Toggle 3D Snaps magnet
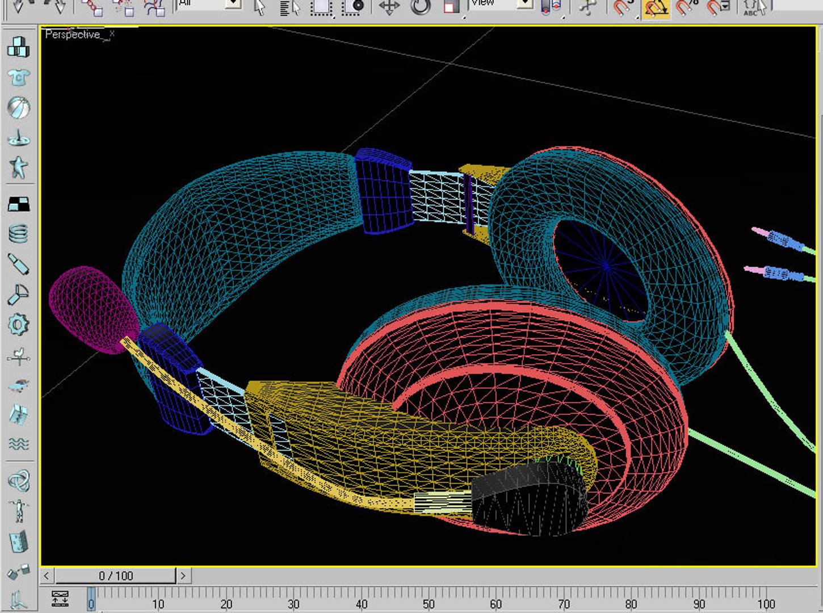The height and width of the screenshot is (613, 823). (x=625, y=7)
